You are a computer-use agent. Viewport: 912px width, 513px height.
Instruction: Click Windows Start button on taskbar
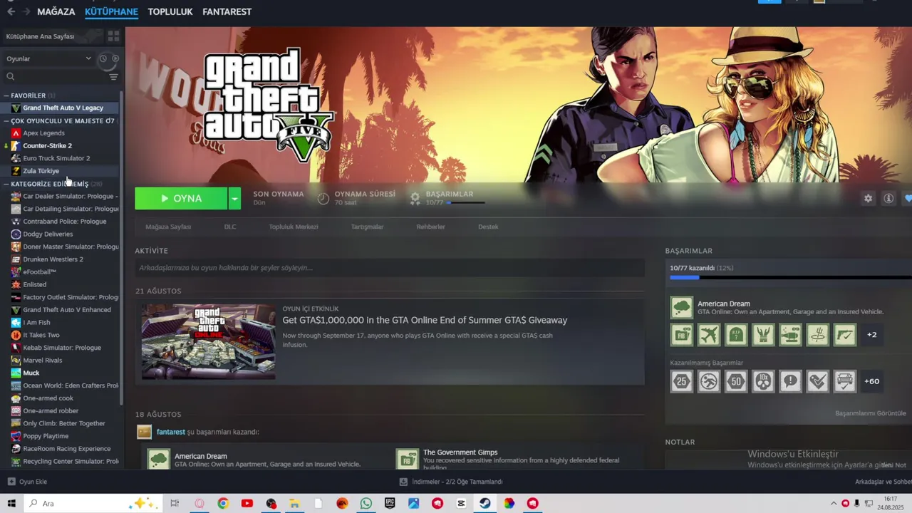point(11,503)
